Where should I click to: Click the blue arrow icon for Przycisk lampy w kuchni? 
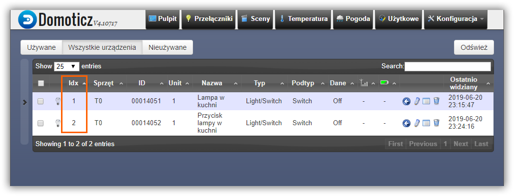pyautogui.click(x=406, y=123)
